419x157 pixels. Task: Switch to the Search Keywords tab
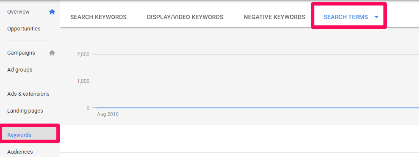98,17
